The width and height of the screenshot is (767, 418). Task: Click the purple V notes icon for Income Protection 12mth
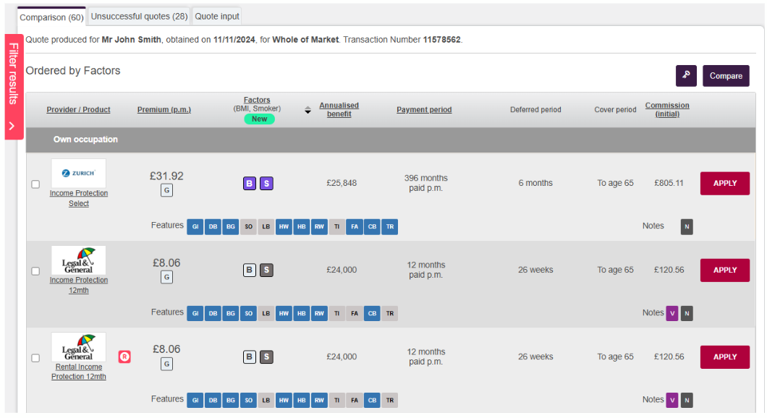click(x=672, y=313)
